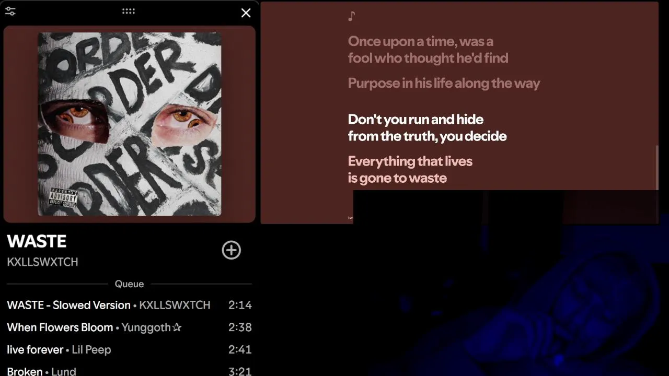
Task: Click the lyrics panel scrollbar thumb
Action: [x=657, y=168]
